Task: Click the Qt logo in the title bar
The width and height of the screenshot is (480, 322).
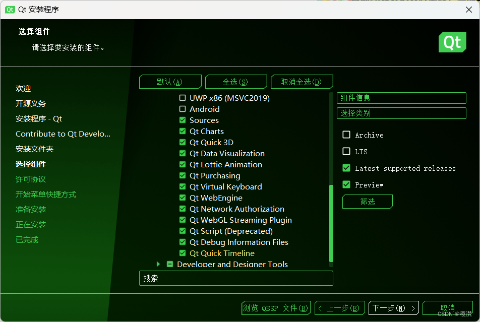Action: (10, 10)
